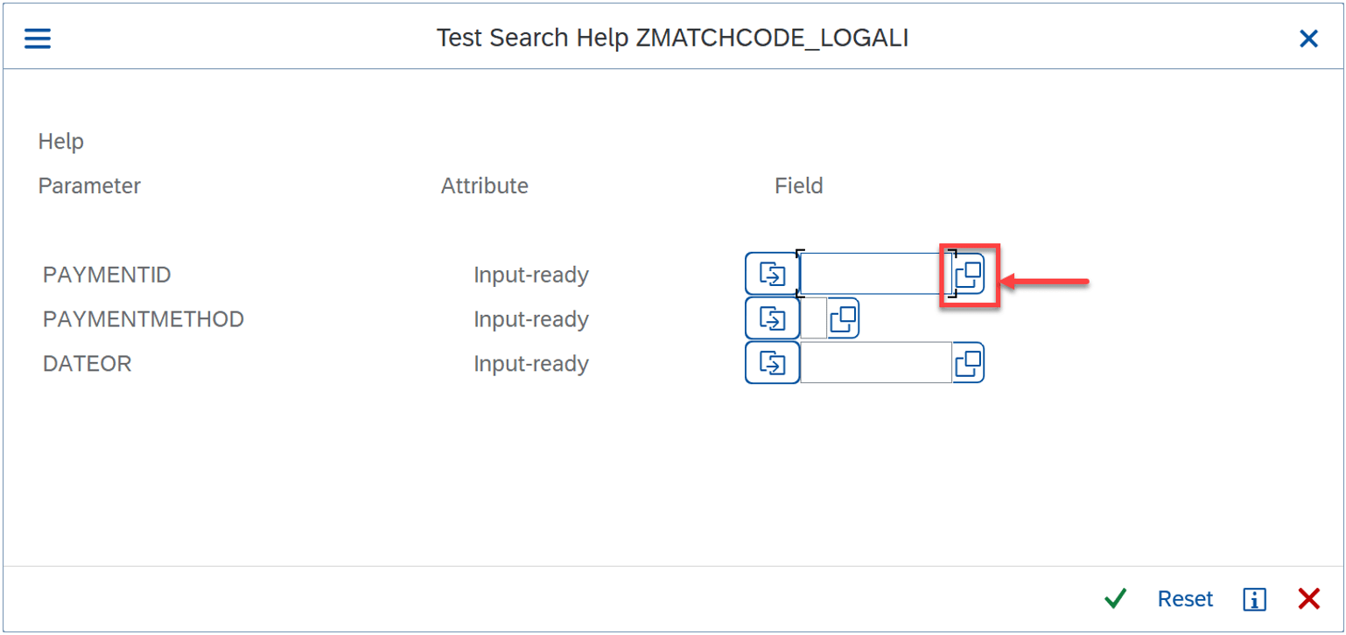The height and width of the screenshot is (635, 1346).
Task: Click the transfer icon next to PAYMENTID field
Action: tap(771, 272)
